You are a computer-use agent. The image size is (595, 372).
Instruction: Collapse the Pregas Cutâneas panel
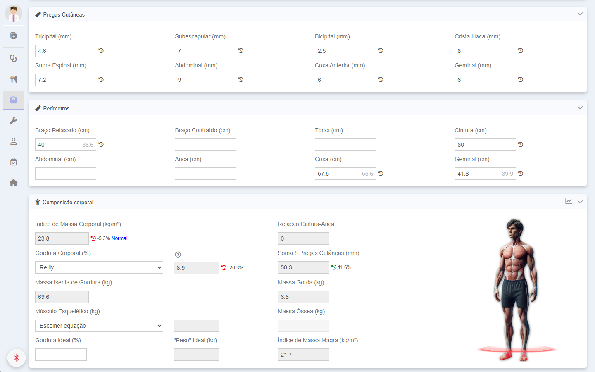[580, 14]
